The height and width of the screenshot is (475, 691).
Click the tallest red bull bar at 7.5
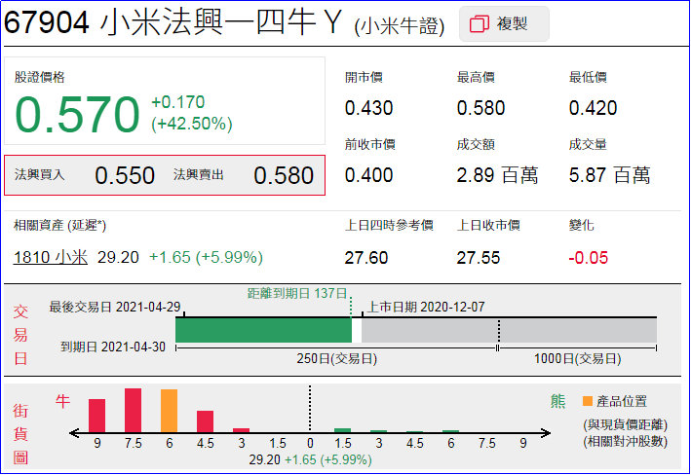(134, 411)
